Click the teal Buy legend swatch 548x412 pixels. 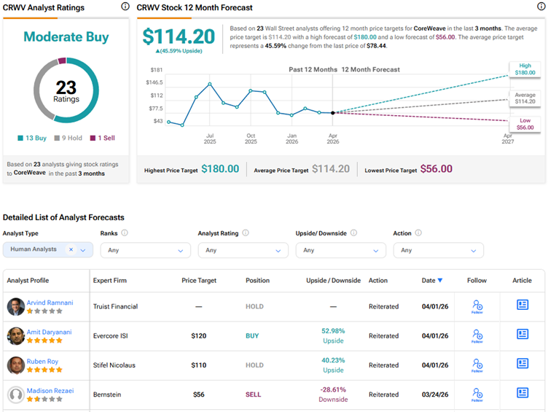click(20, 138)
